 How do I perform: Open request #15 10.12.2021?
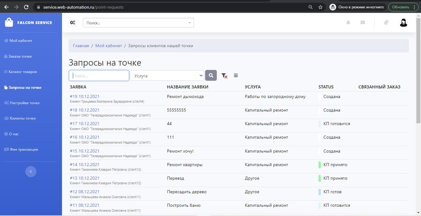(85, 151)
